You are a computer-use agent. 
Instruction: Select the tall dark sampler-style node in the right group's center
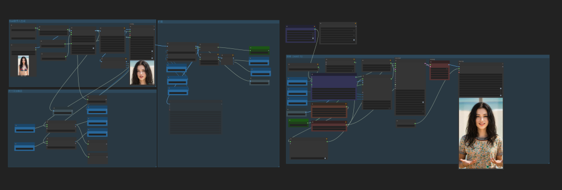(411, 87)
